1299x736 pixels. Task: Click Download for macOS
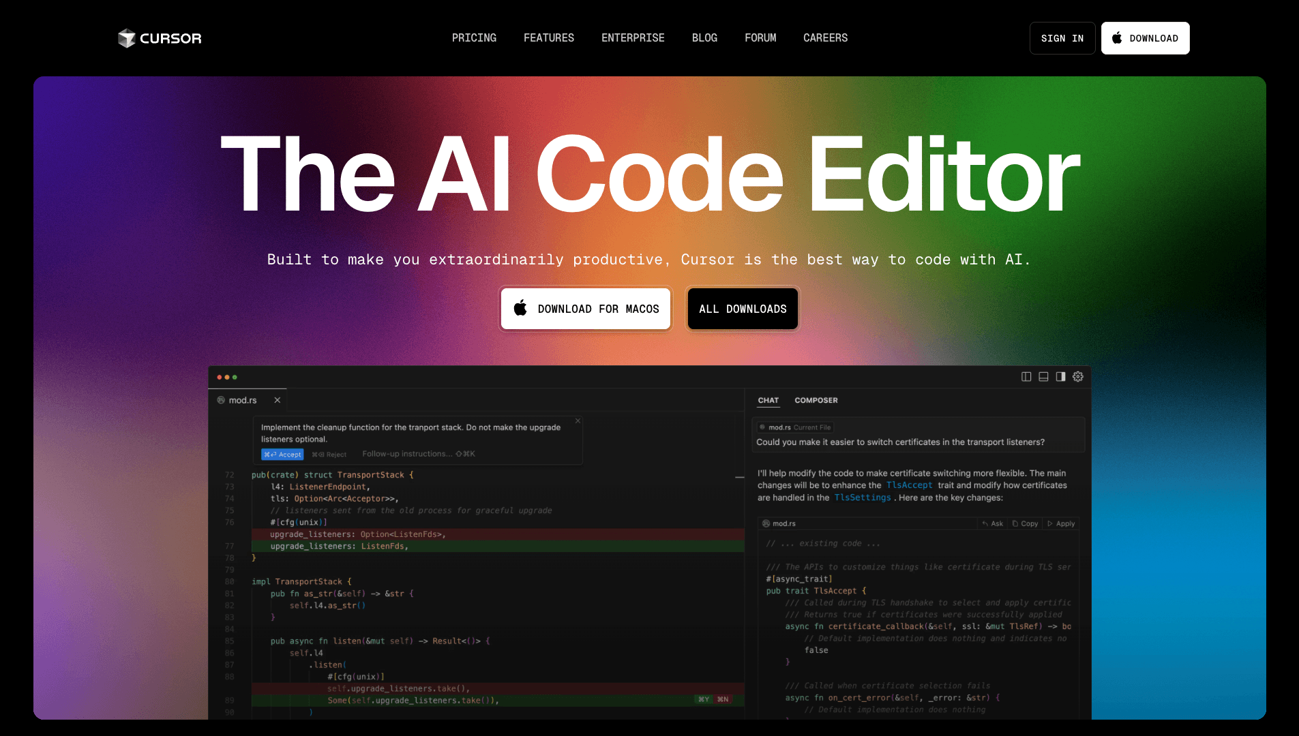[x=586, y=309]
